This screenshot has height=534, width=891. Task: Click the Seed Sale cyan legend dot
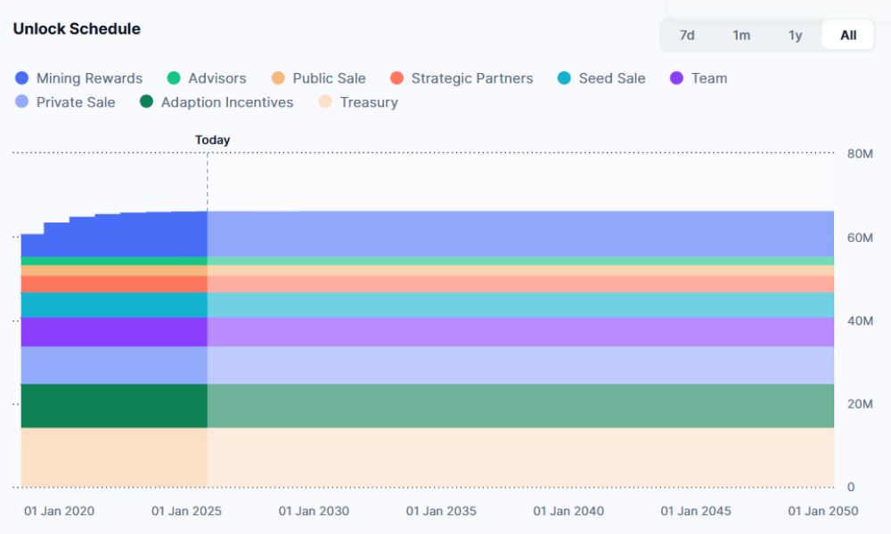point(564,78)
